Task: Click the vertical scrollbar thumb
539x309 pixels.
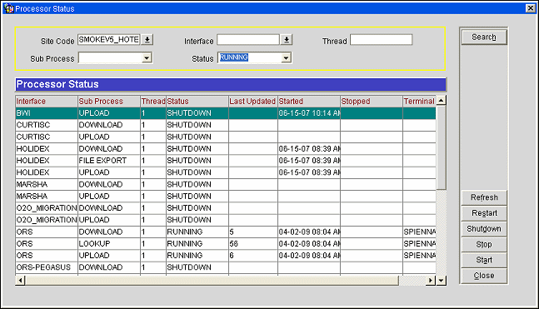Action: tap(441, 147)
